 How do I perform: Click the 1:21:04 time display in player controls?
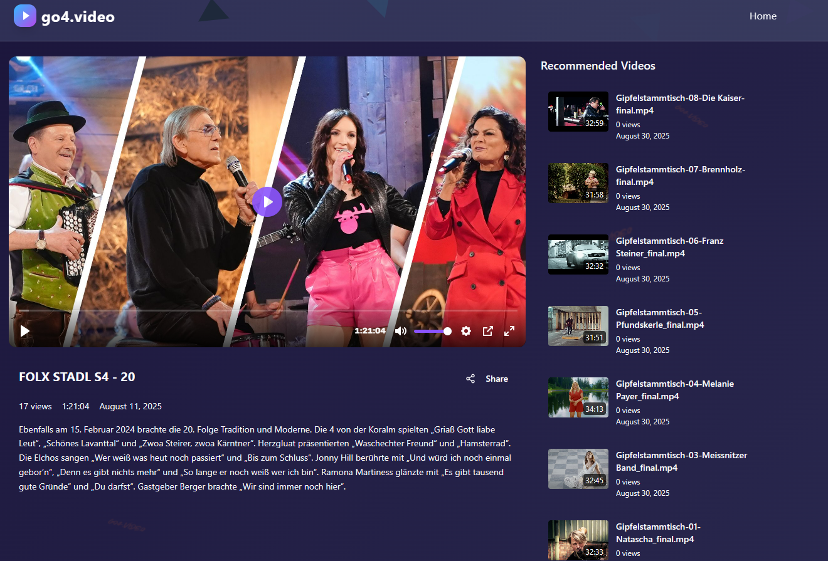(370, 331)
